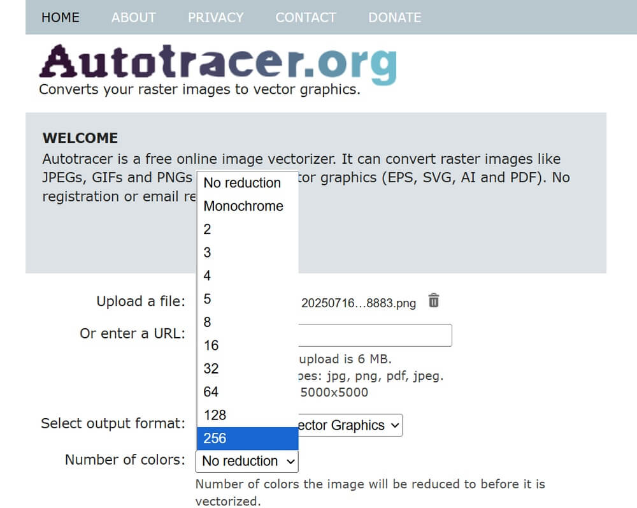This screenshot has height=508, width=637.
Task: Go to the PRIVACY page
Action: pos(216,17)
